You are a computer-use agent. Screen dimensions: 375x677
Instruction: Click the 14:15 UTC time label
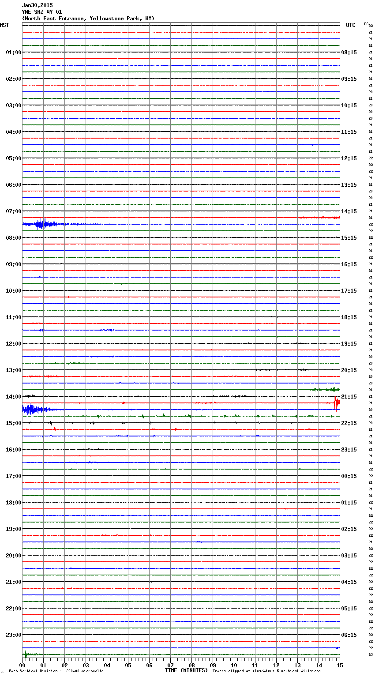tap(349, 211)
